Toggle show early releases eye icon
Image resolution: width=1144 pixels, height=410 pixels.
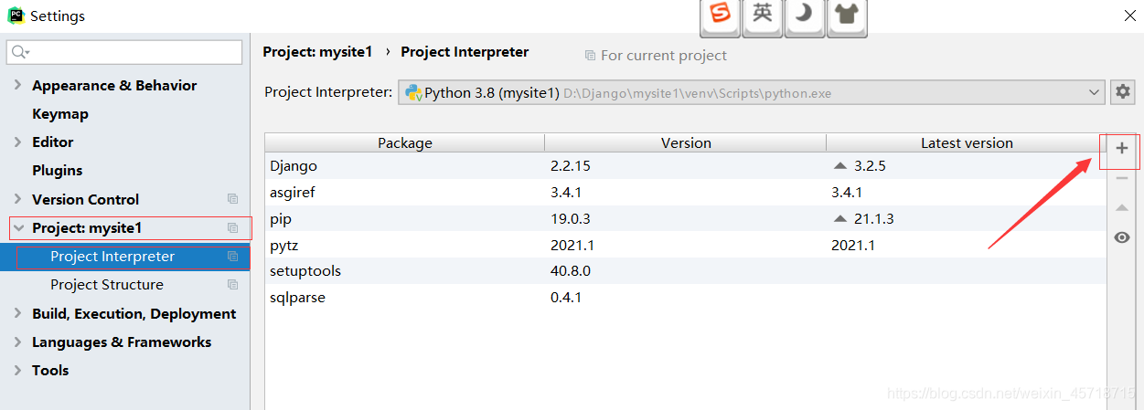click(1122, 237)
